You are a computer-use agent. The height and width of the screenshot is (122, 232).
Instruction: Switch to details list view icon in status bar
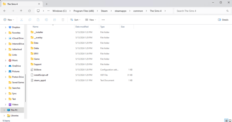tap(226, 121)
